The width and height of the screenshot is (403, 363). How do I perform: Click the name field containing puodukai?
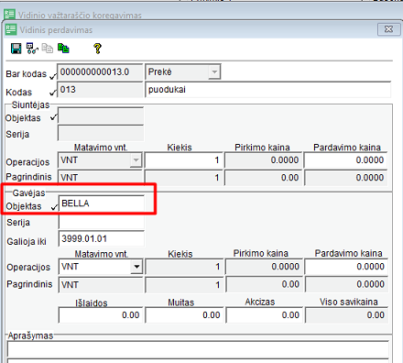268,90
